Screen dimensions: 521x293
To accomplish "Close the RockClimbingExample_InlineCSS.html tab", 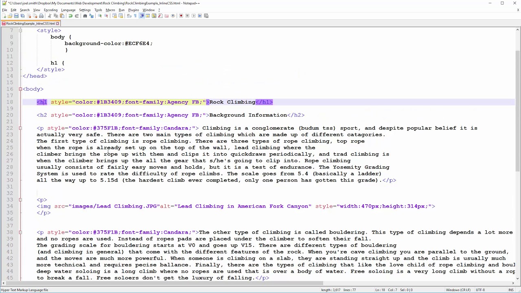I will point(57,24).
